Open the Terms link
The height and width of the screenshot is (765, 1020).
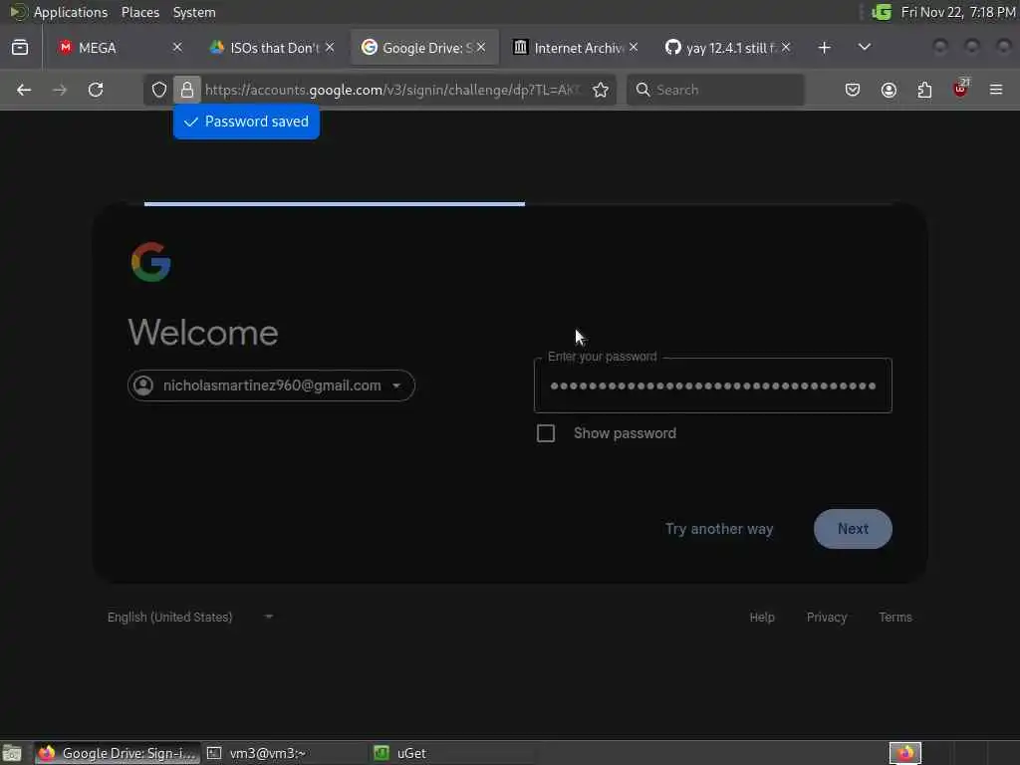pos(895,617)
